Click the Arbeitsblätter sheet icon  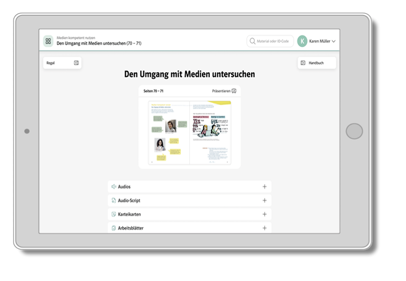coord(114,228)
